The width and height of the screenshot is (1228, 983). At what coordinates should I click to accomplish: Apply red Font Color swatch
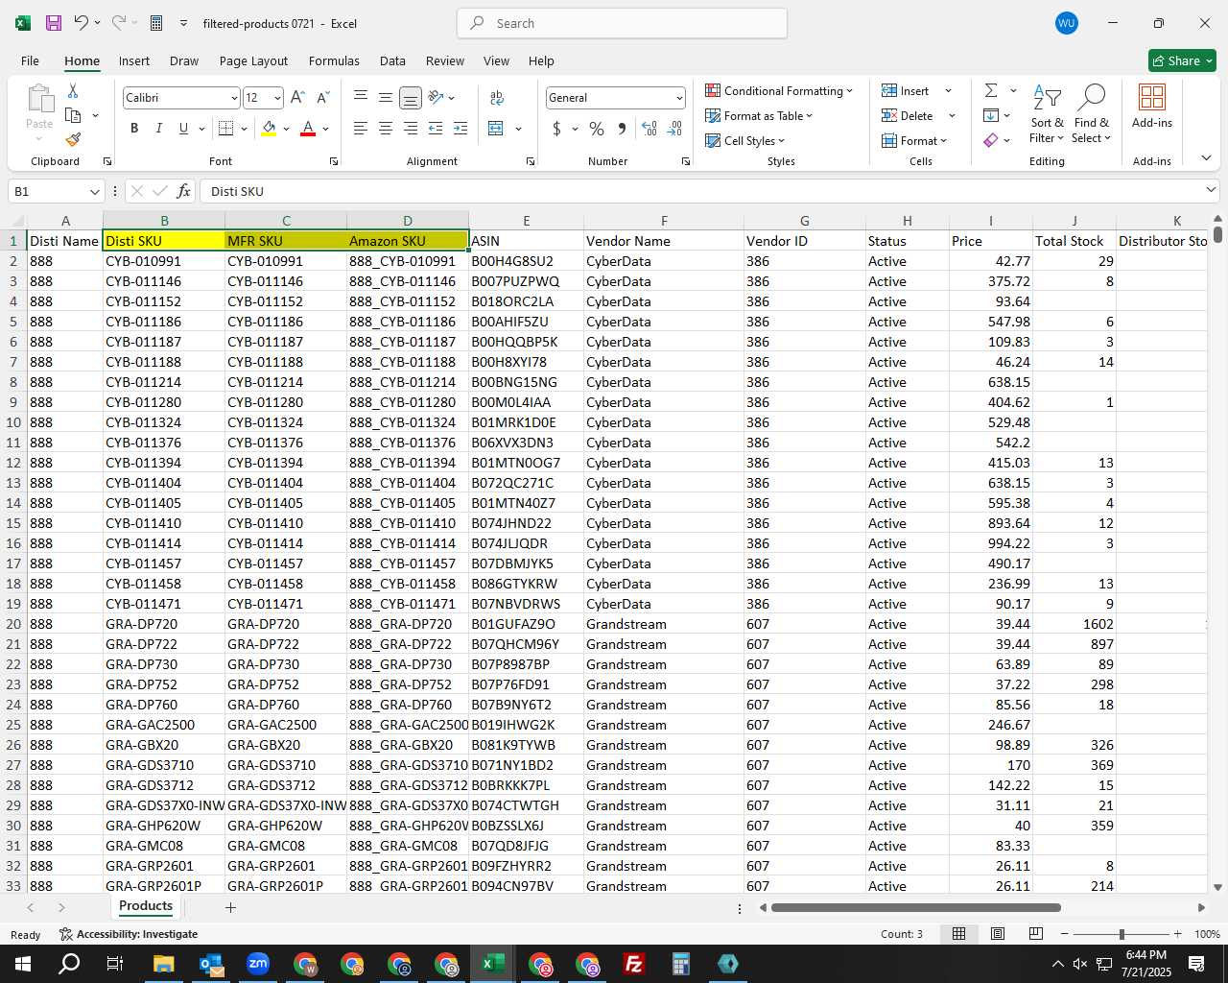[x=308, y=129]
